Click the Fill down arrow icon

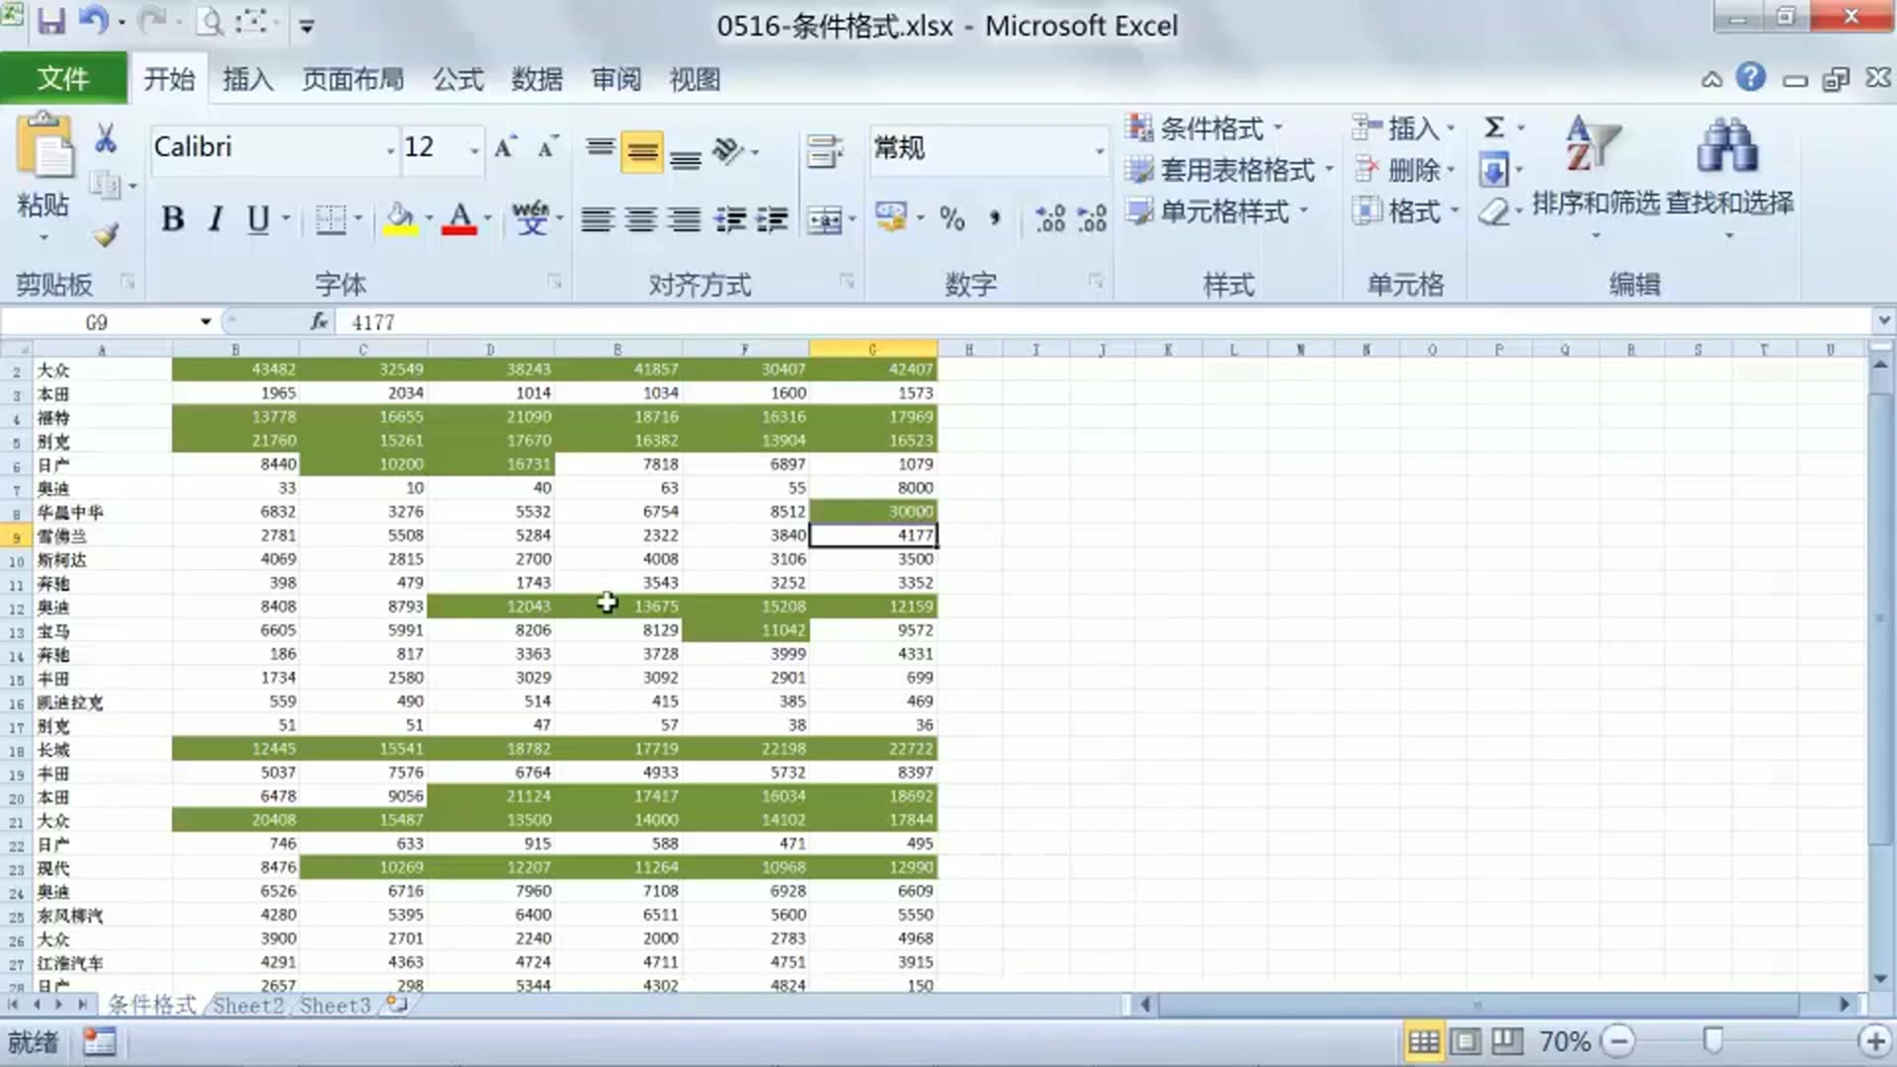[1494, 170]
